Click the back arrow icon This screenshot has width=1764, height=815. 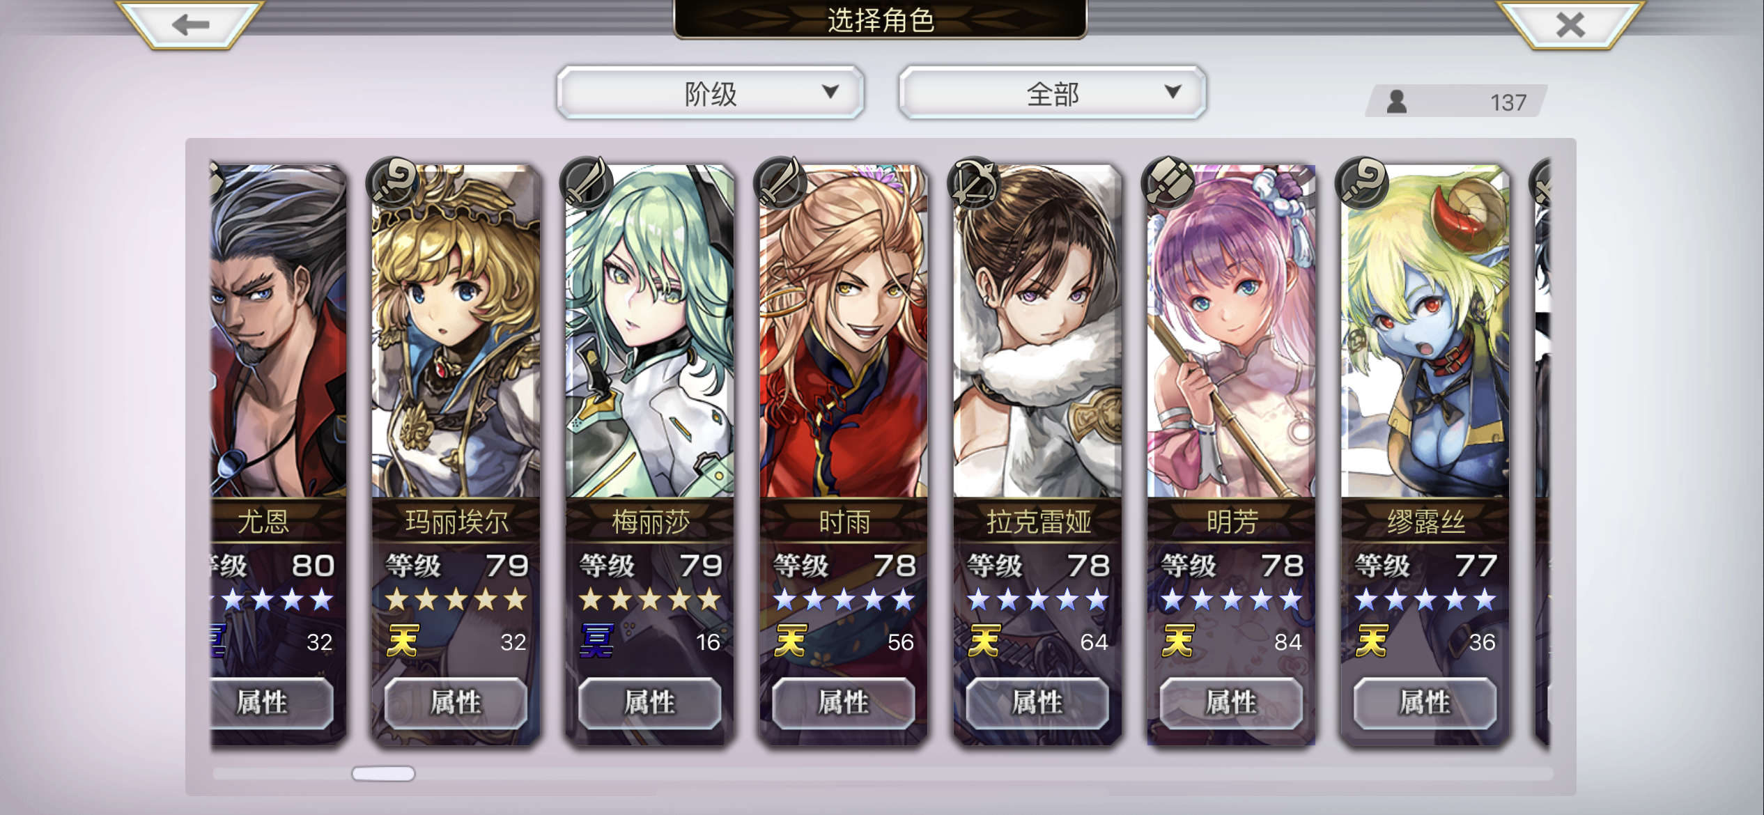[190, 25]
